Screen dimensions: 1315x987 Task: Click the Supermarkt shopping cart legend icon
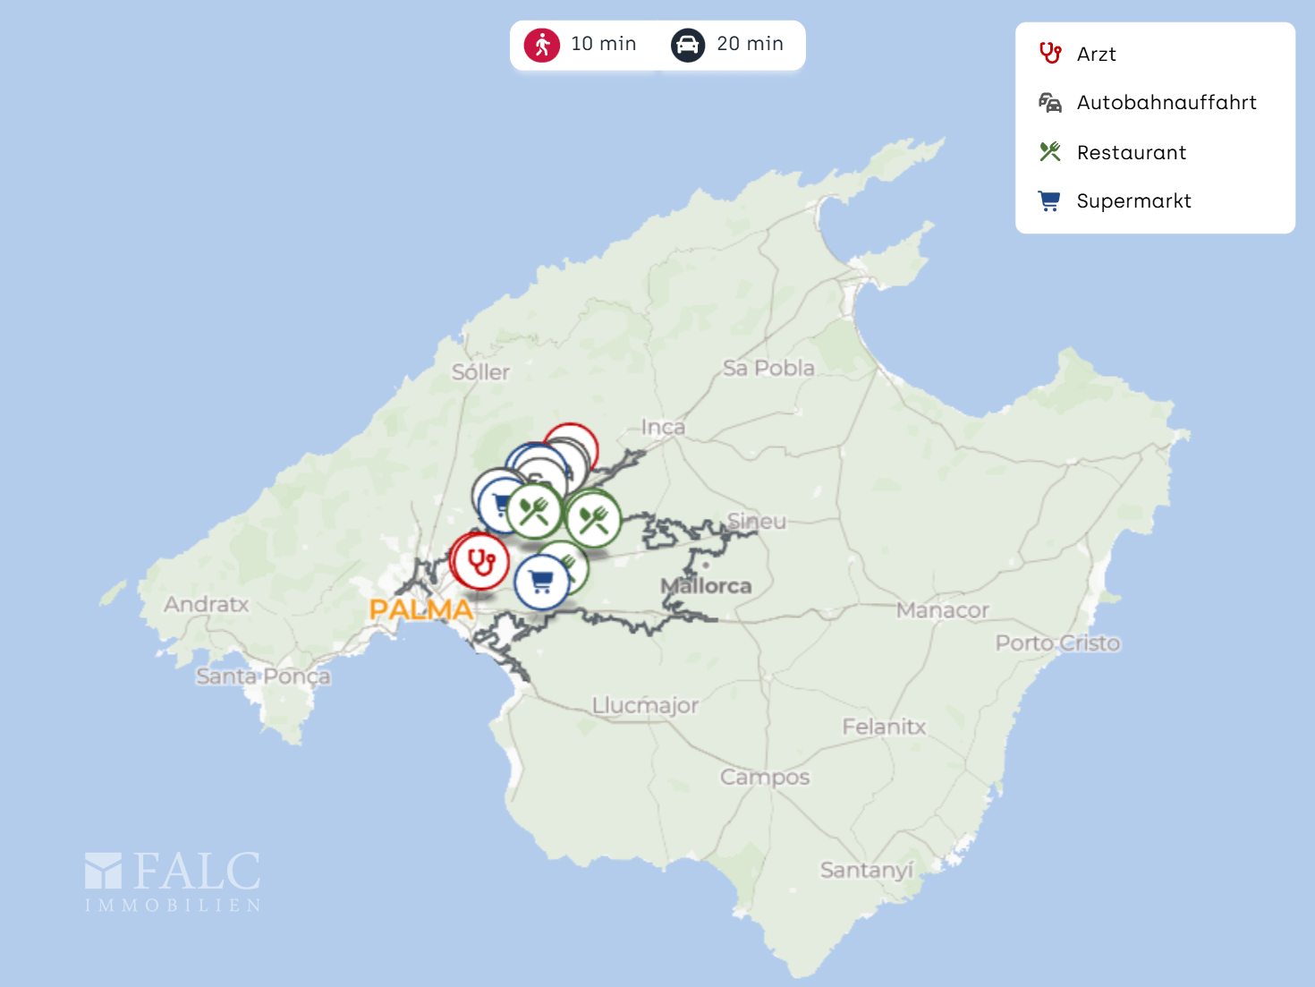click(x=1049, y=201)
